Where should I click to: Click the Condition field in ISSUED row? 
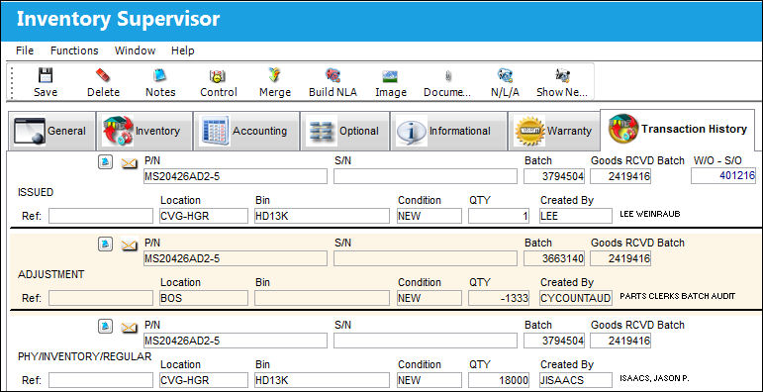pos(429,216)
